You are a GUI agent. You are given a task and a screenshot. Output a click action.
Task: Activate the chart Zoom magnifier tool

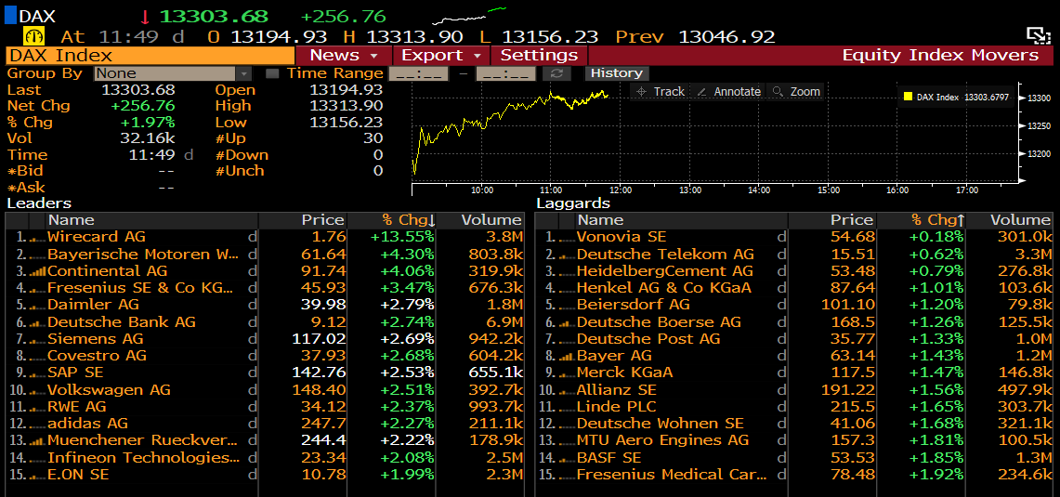tap(779, 91)
